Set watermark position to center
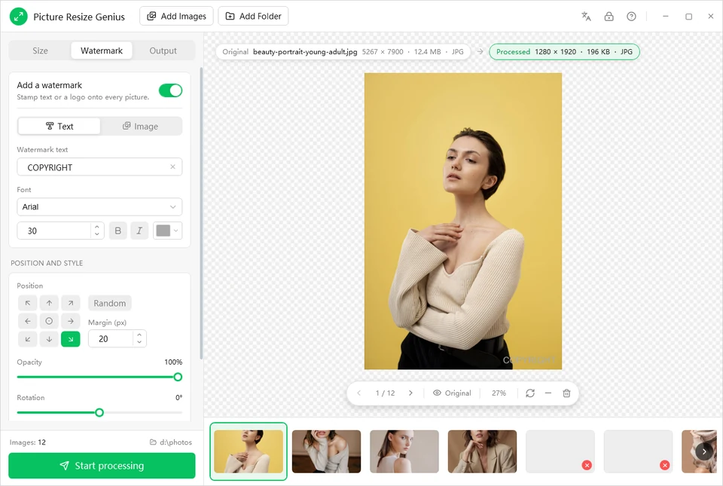 pos(49,321)
